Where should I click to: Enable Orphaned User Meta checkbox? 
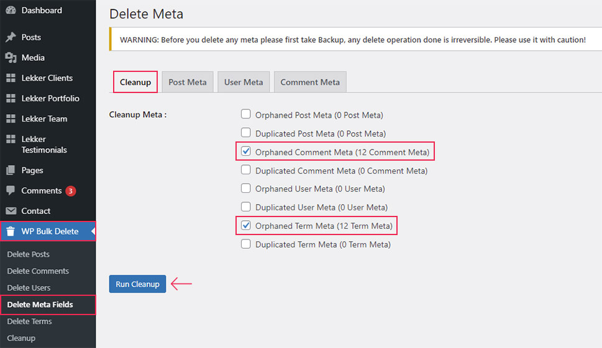(246, 188)
